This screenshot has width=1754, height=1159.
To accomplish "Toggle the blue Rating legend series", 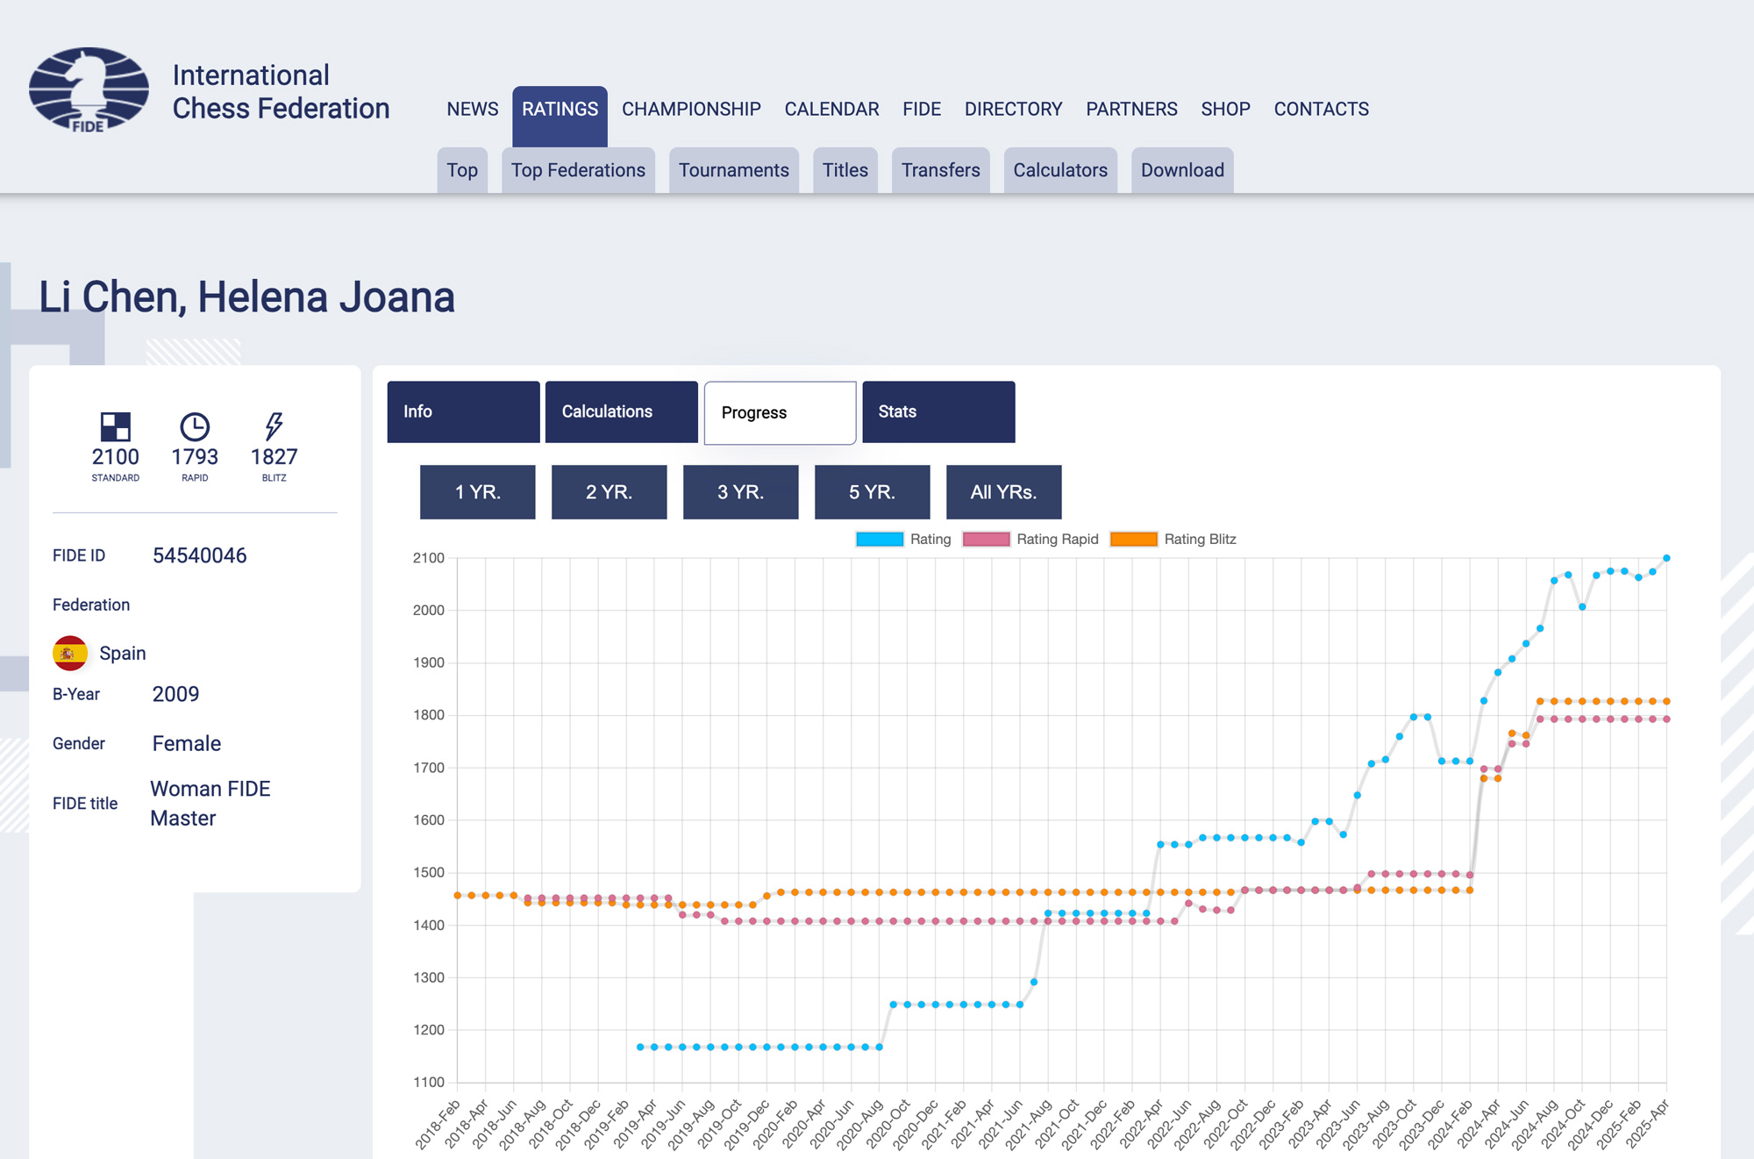I will point(880,540).
